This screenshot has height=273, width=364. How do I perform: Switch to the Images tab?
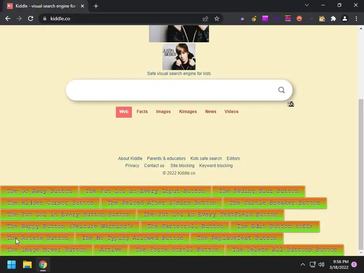(163, 112)
